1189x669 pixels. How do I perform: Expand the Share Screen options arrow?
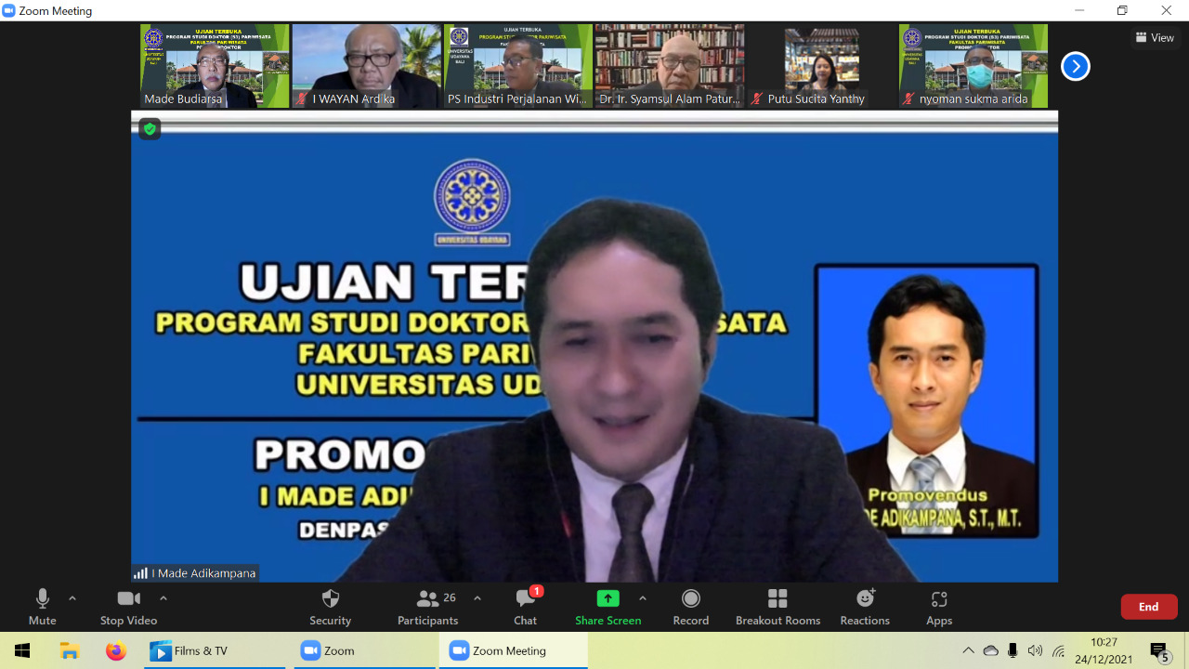[x=643, y=598]
